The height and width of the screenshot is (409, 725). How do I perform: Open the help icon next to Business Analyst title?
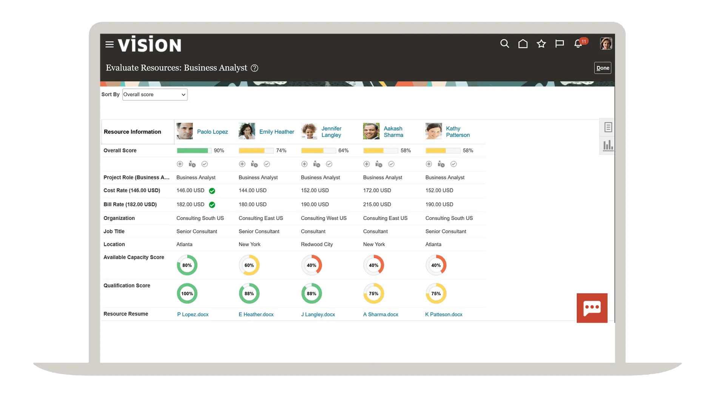coord(255,68)
